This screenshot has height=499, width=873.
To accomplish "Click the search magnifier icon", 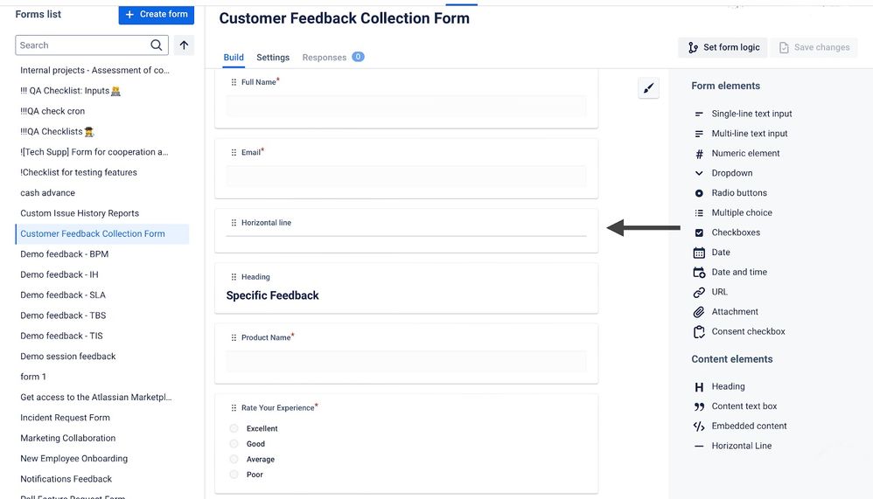I will pyautogui.click(x=157, y=45).
